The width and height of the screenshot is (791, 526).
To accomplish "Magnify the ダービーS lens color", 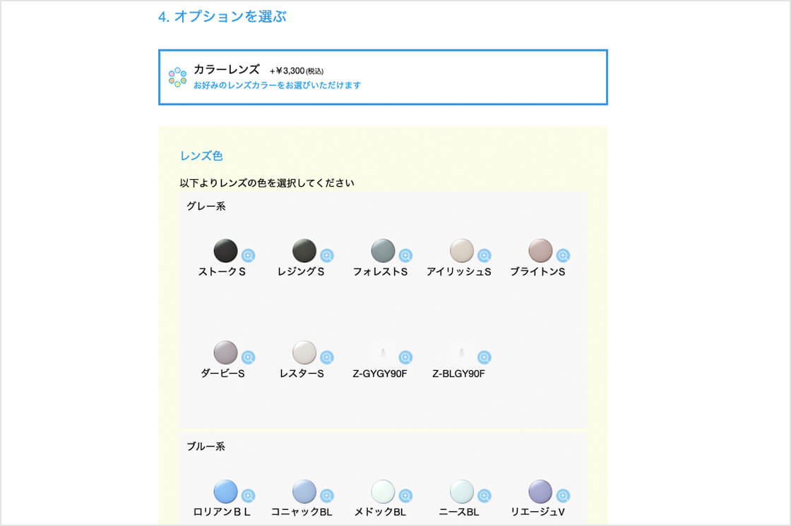I will [x=248, y=357].
